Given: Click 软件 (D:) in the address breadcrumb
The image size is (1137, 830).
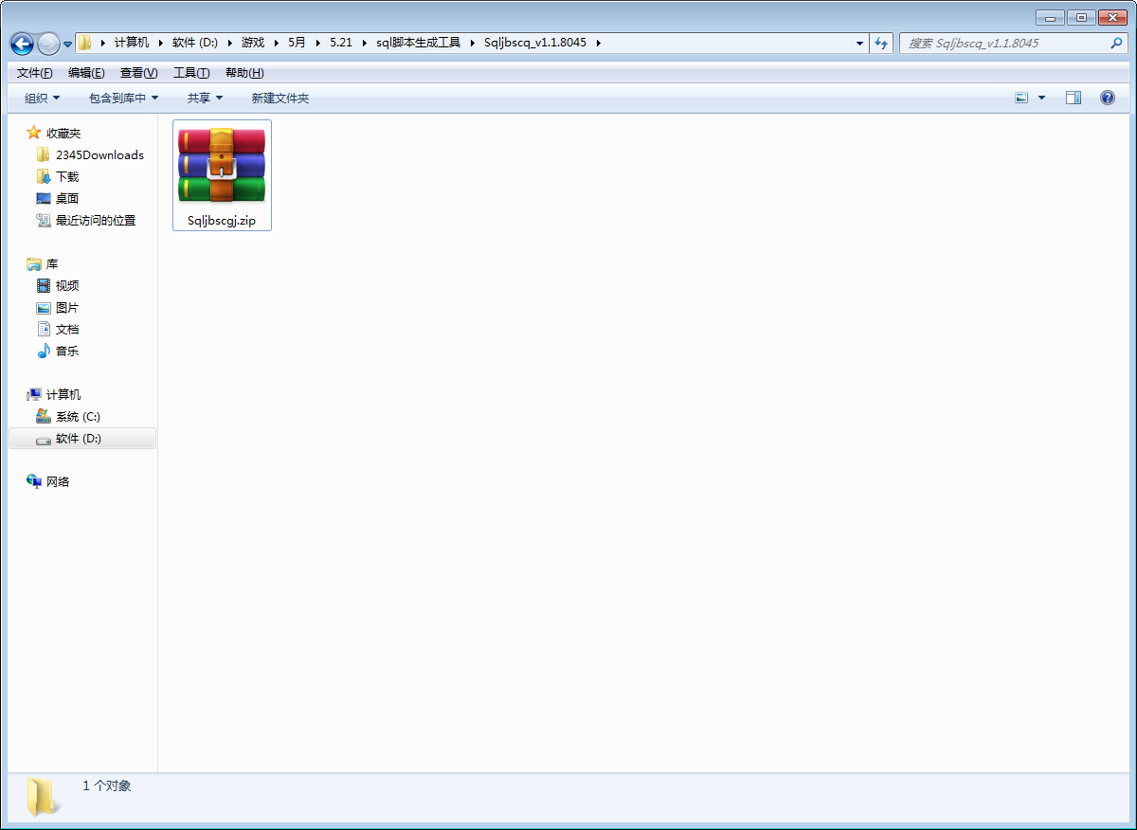Looking at the screenshot, I should tap(194, 43).
